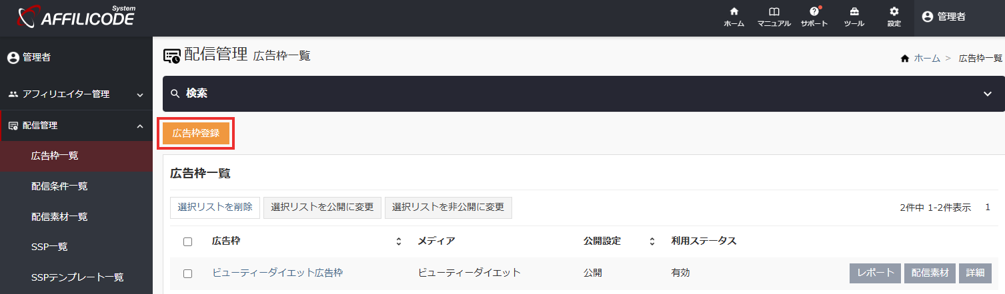Click the AFFILICODE System logo
This screenshot has height=294, width=1005.
(x=77, y=17)
